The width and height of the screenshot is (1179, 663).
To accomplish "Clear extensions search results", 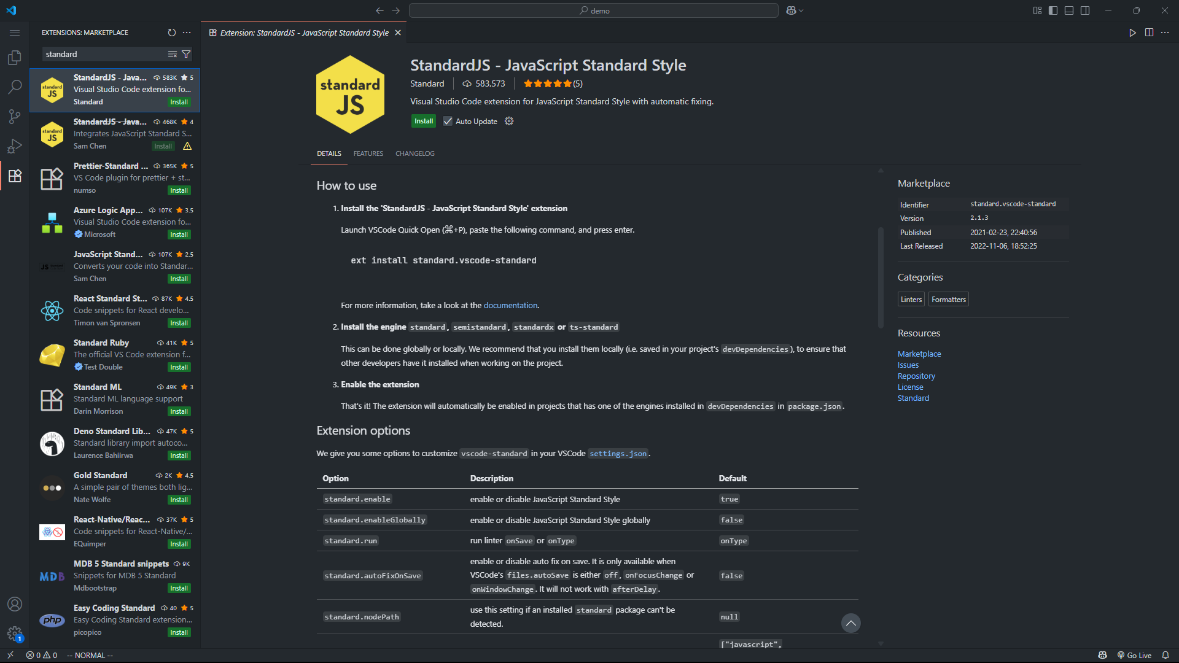I will tap(173, 54).
